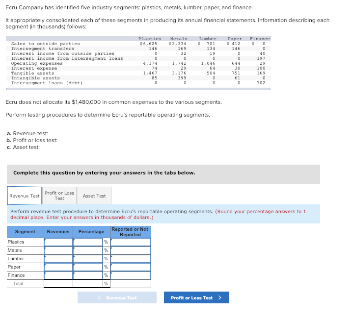352x320 pixels.
Task: Select the Lumber Percentage input cell
Action: (88, 259)
